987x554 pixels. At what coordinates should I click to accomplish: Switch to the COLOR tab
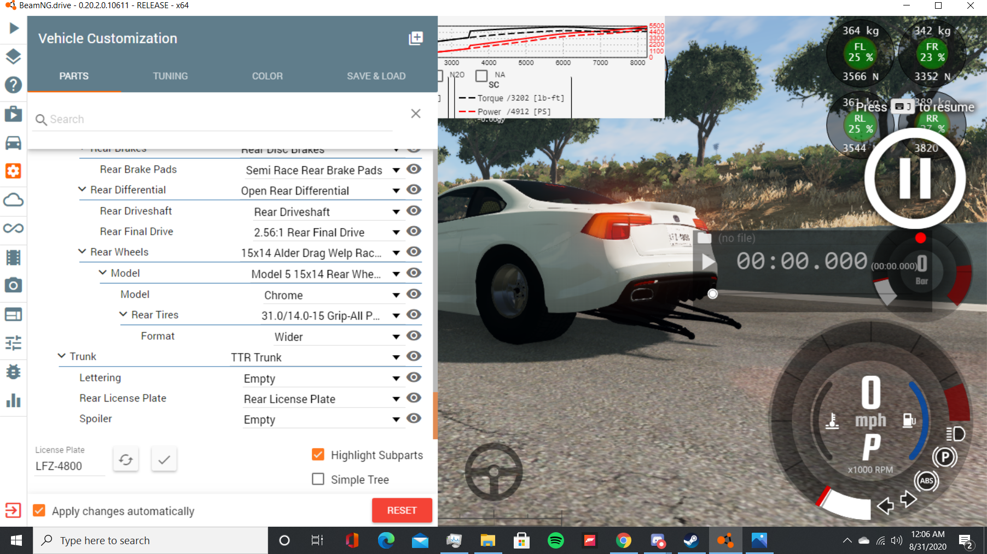268,76
